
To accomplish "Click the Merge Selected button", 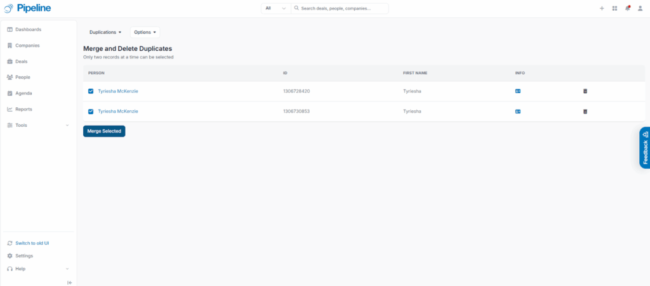I will 104,131.
